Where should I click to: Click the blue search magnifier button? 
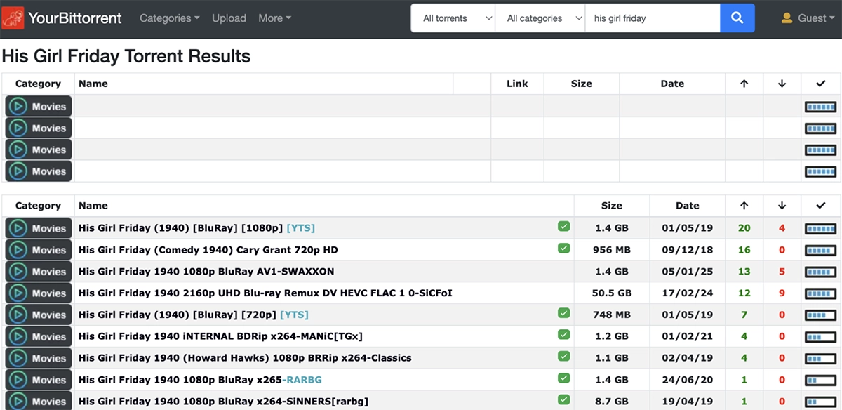pos(737,18)
